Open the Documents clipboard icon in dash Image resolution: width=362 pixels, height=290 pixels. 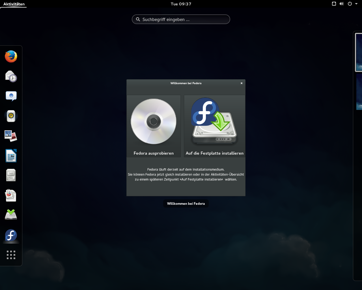coord(11,195)
